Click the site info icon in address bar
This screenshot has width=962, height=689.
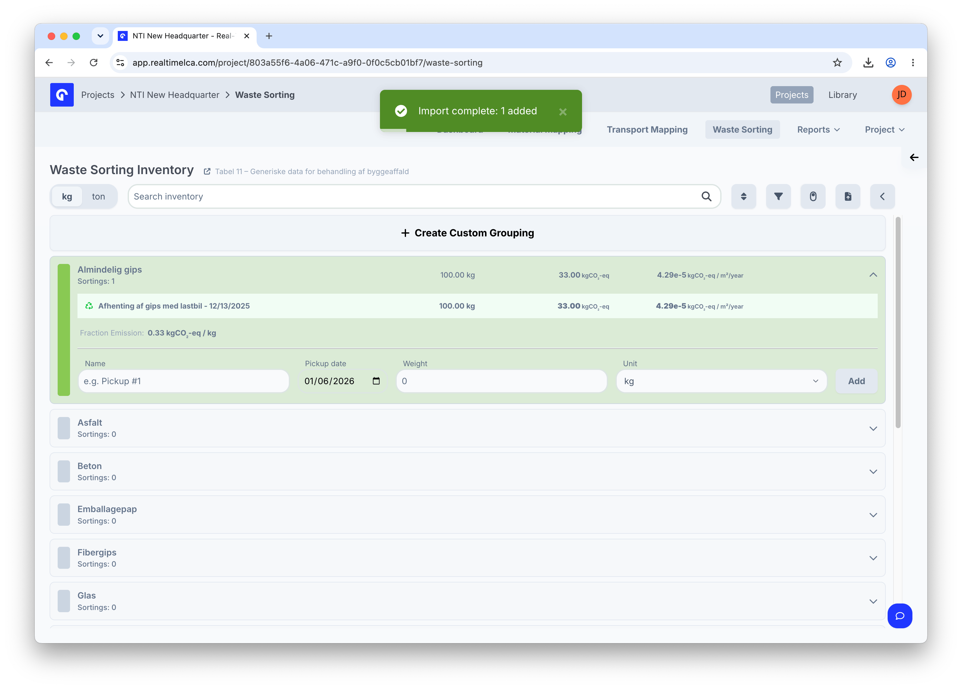pyautogui.click(x=120, y=63)
